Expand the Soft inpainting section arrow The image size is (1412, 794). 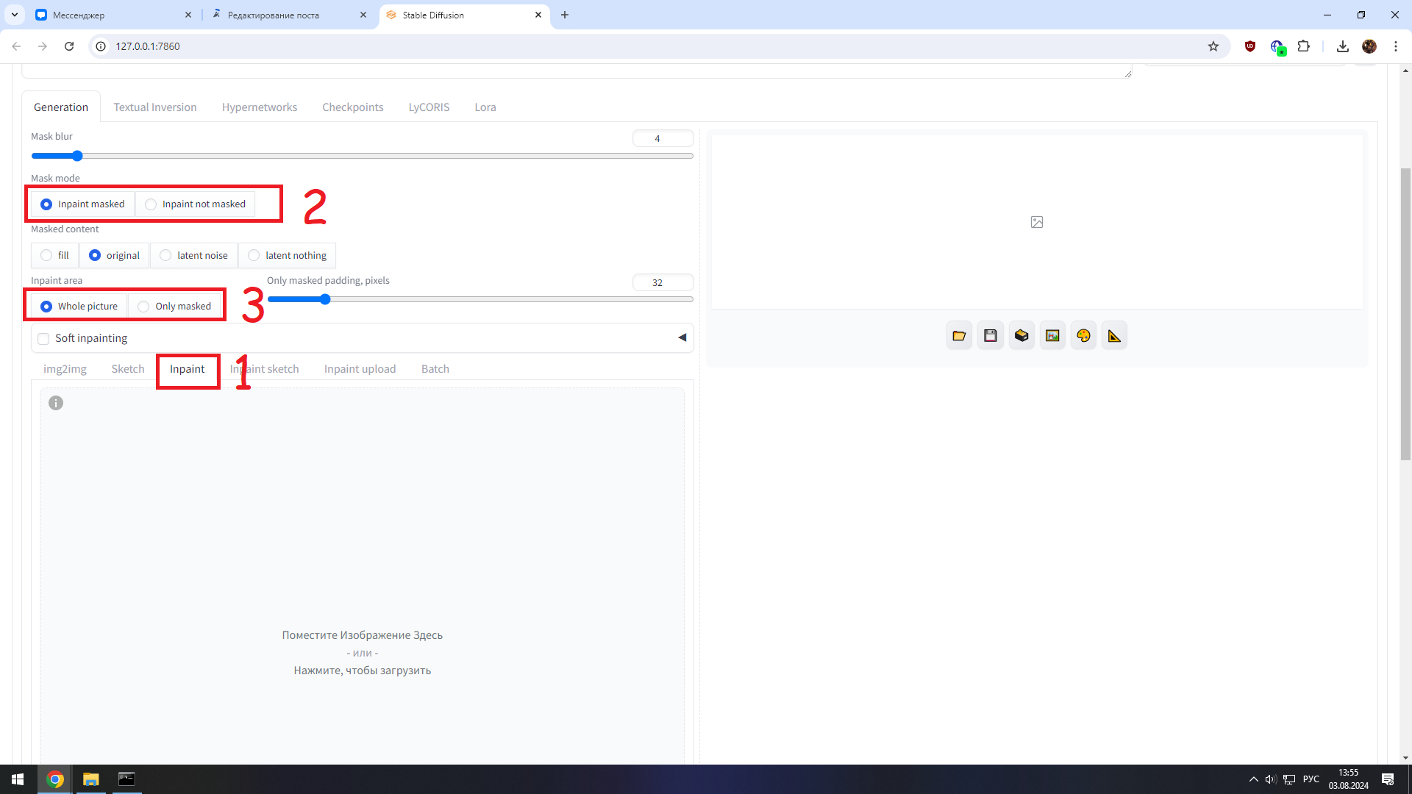point(682,337)
